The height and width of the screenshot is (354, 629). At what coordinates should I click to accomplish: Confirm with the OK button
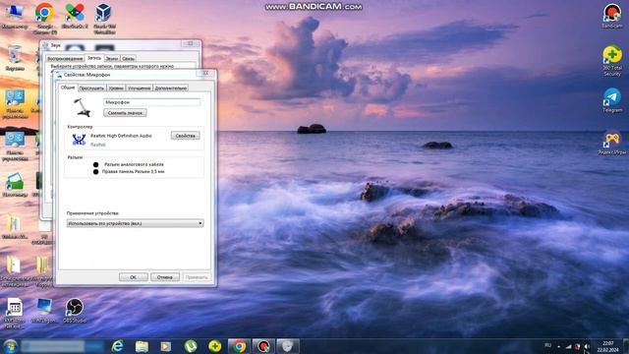[134, 277]
